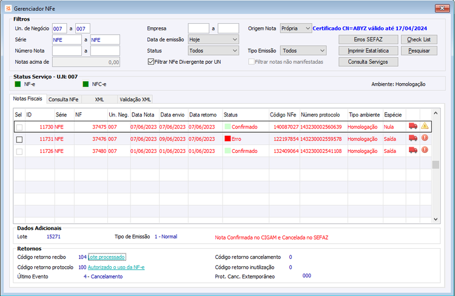Click the red error icon on row 11731
The image size is (455, 296).
(x=425, y=138)
